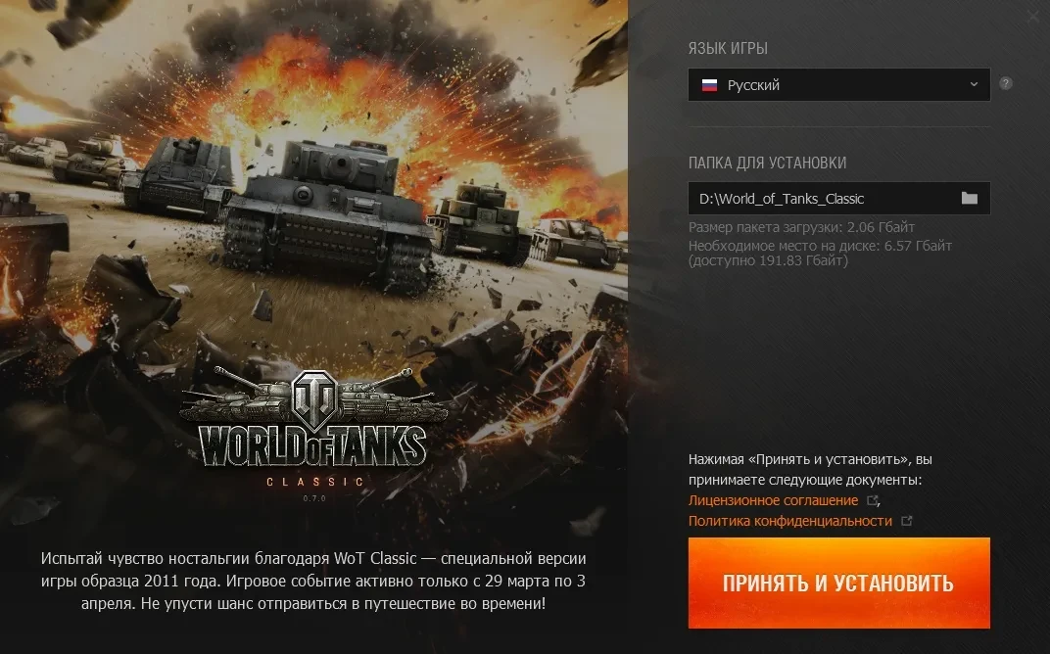Viewport: 1050px width, 654px height.
Task: Click the D:\World_of_Tanks_Classic path field
Action: (x=839, y=198)
